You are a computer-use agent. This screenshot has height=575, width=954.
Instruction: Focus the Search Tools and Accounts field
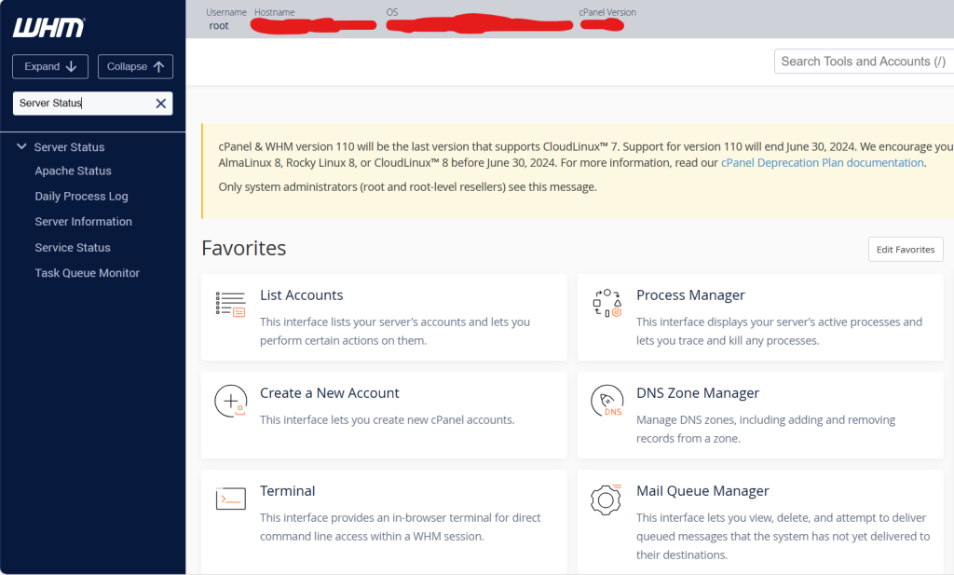click(x=862, y=62)
